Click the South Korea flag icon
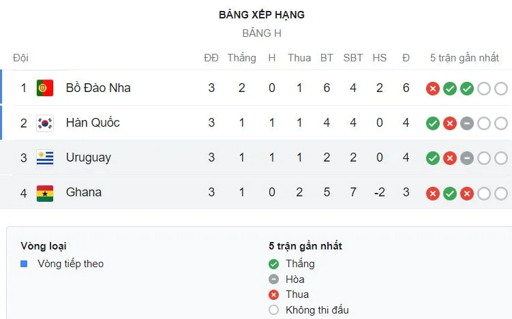Viewport: 512px width, 319px height. point(45,123)
